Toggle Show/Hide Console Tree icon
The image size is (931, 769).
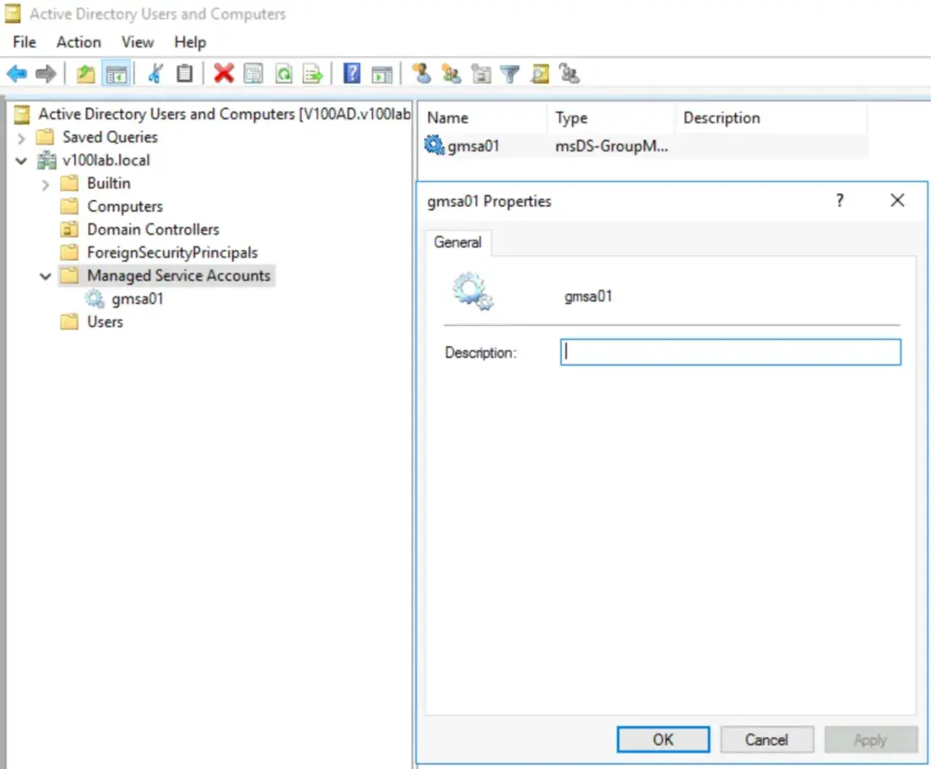tap(116, 74)
